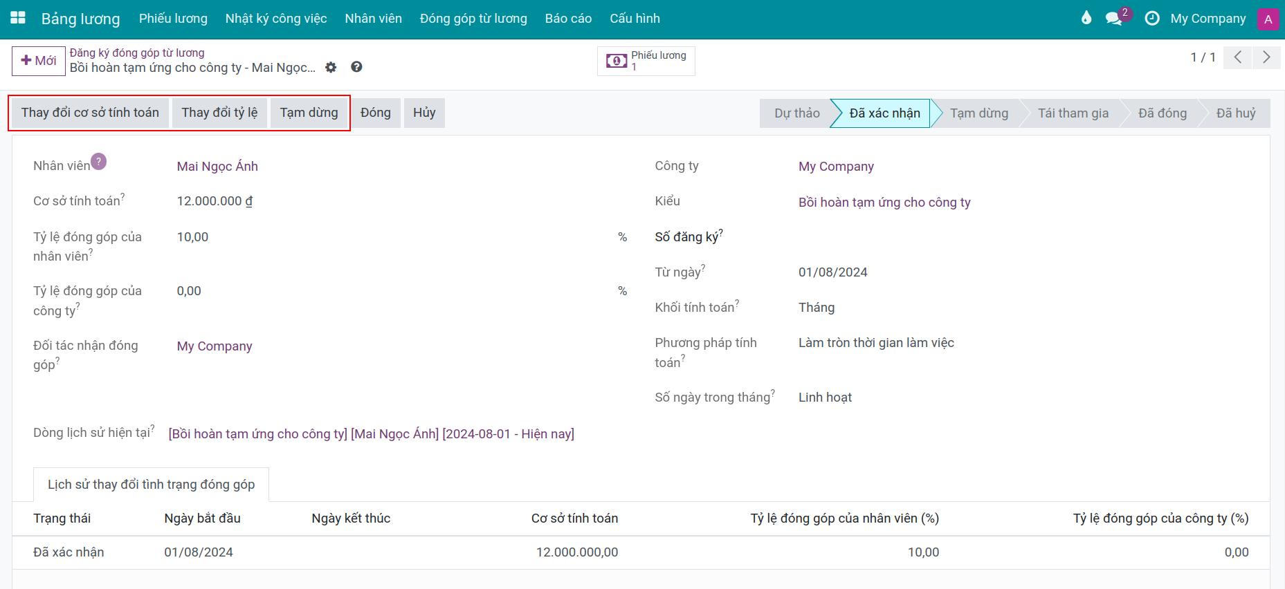The width and height of the screenshot is (1285, 589).
Task: Open the Phiếu lương menu
Action: point(173,19)
